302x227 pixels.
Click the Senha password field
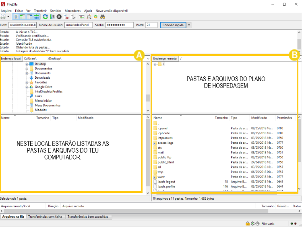point(120,25)
